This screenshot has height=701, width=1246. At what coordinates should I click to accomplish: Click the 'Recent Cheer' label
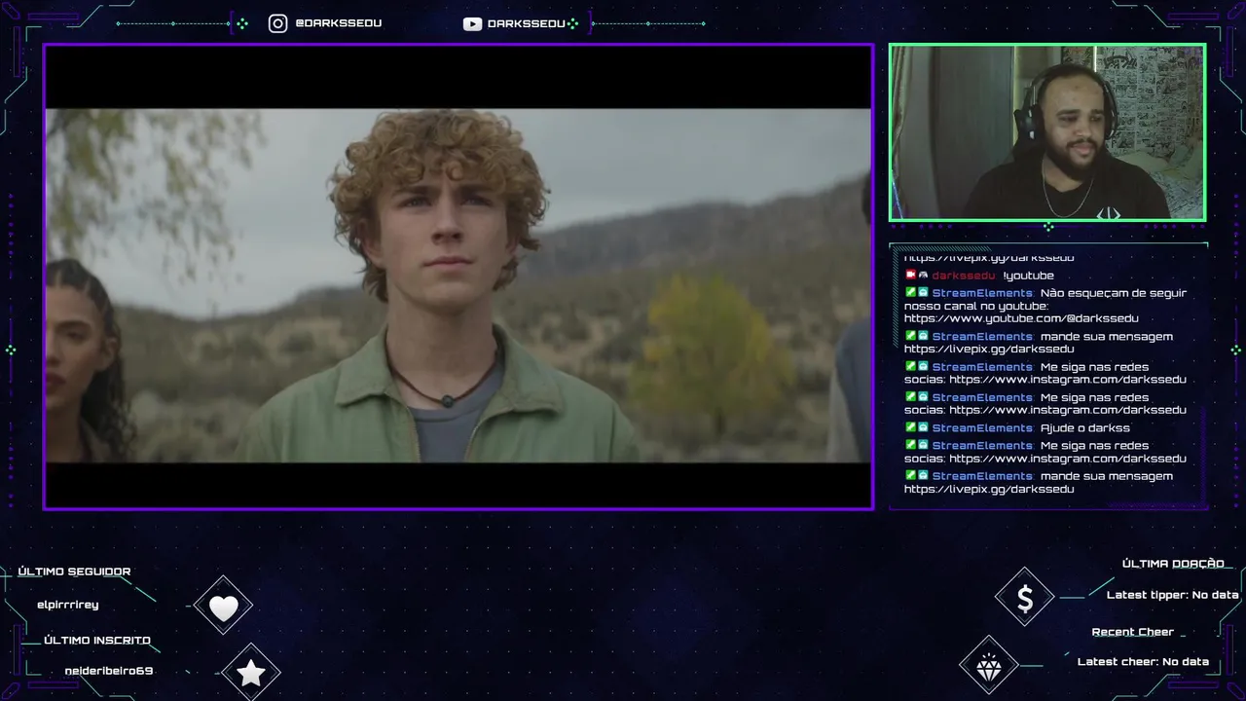pyautogui.click(x=1133, y=632)
